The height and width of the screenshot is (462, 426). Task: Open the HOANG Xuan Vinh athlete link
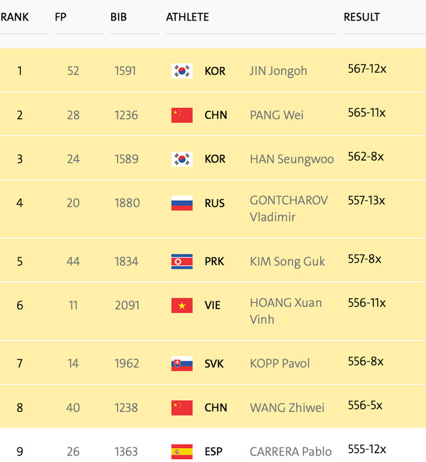[x=286, y=311]
